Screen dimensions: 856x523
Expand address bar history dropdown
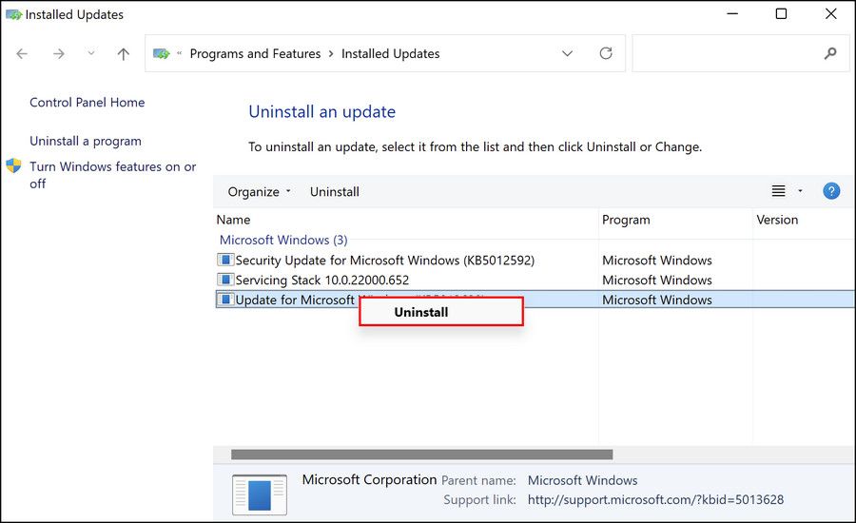(x=567, y=53)
